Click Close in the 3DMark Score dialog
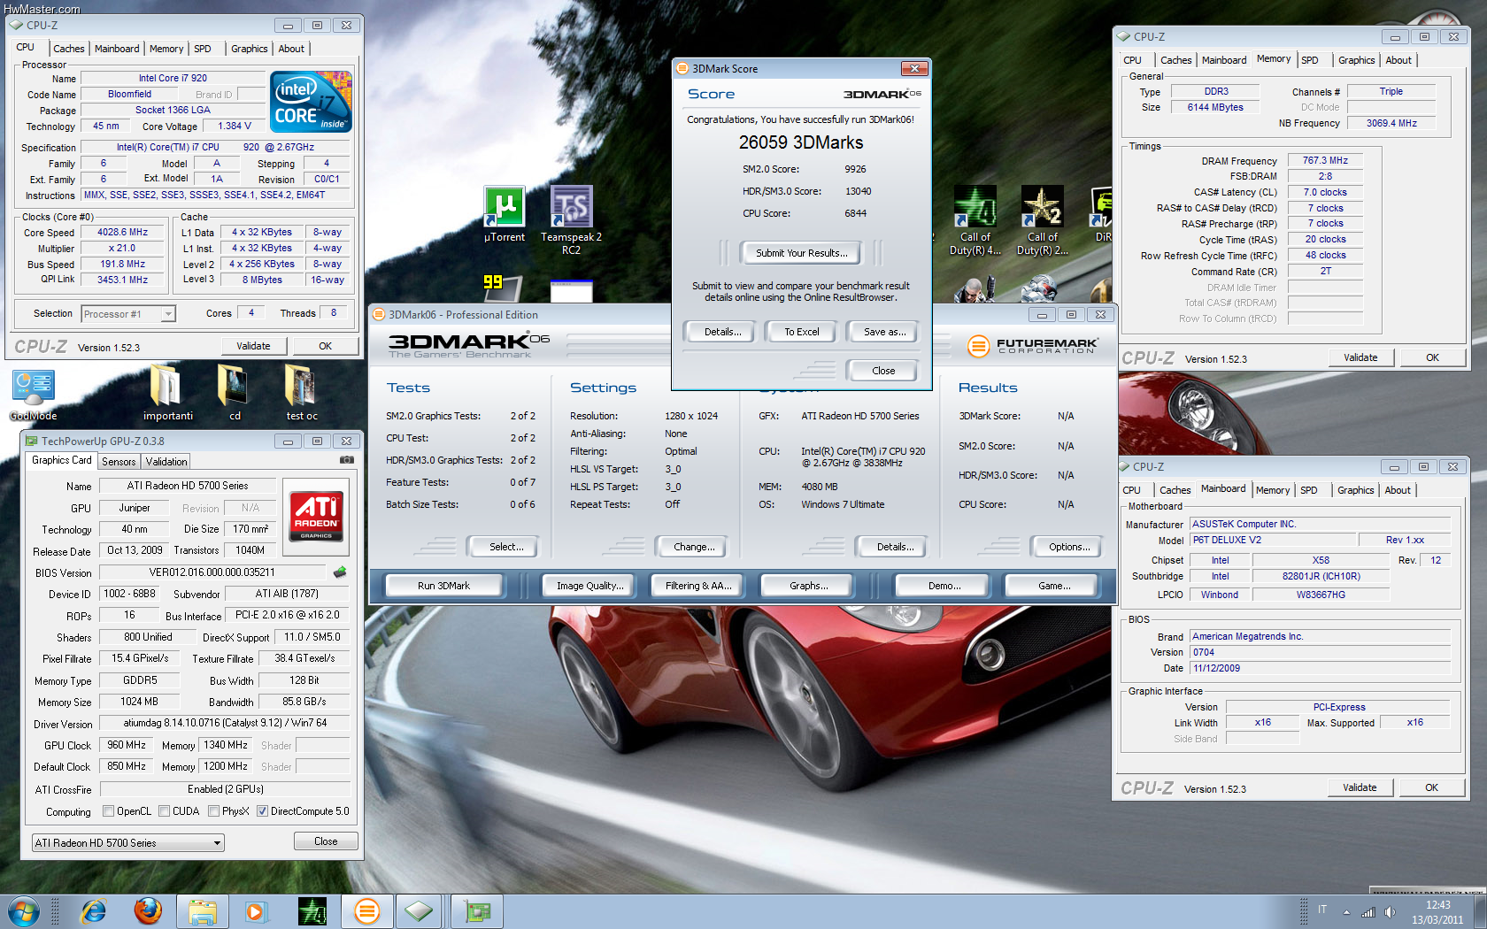The width and height of the screenshot is (1487, 929). pyautogui.click(x=883, y=371)
